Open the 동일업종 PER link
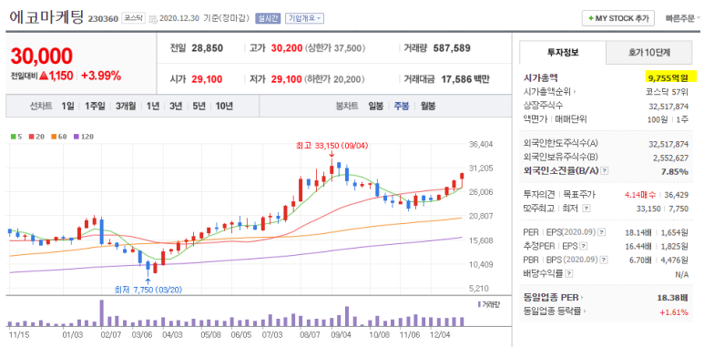 [x=554, y=297]
